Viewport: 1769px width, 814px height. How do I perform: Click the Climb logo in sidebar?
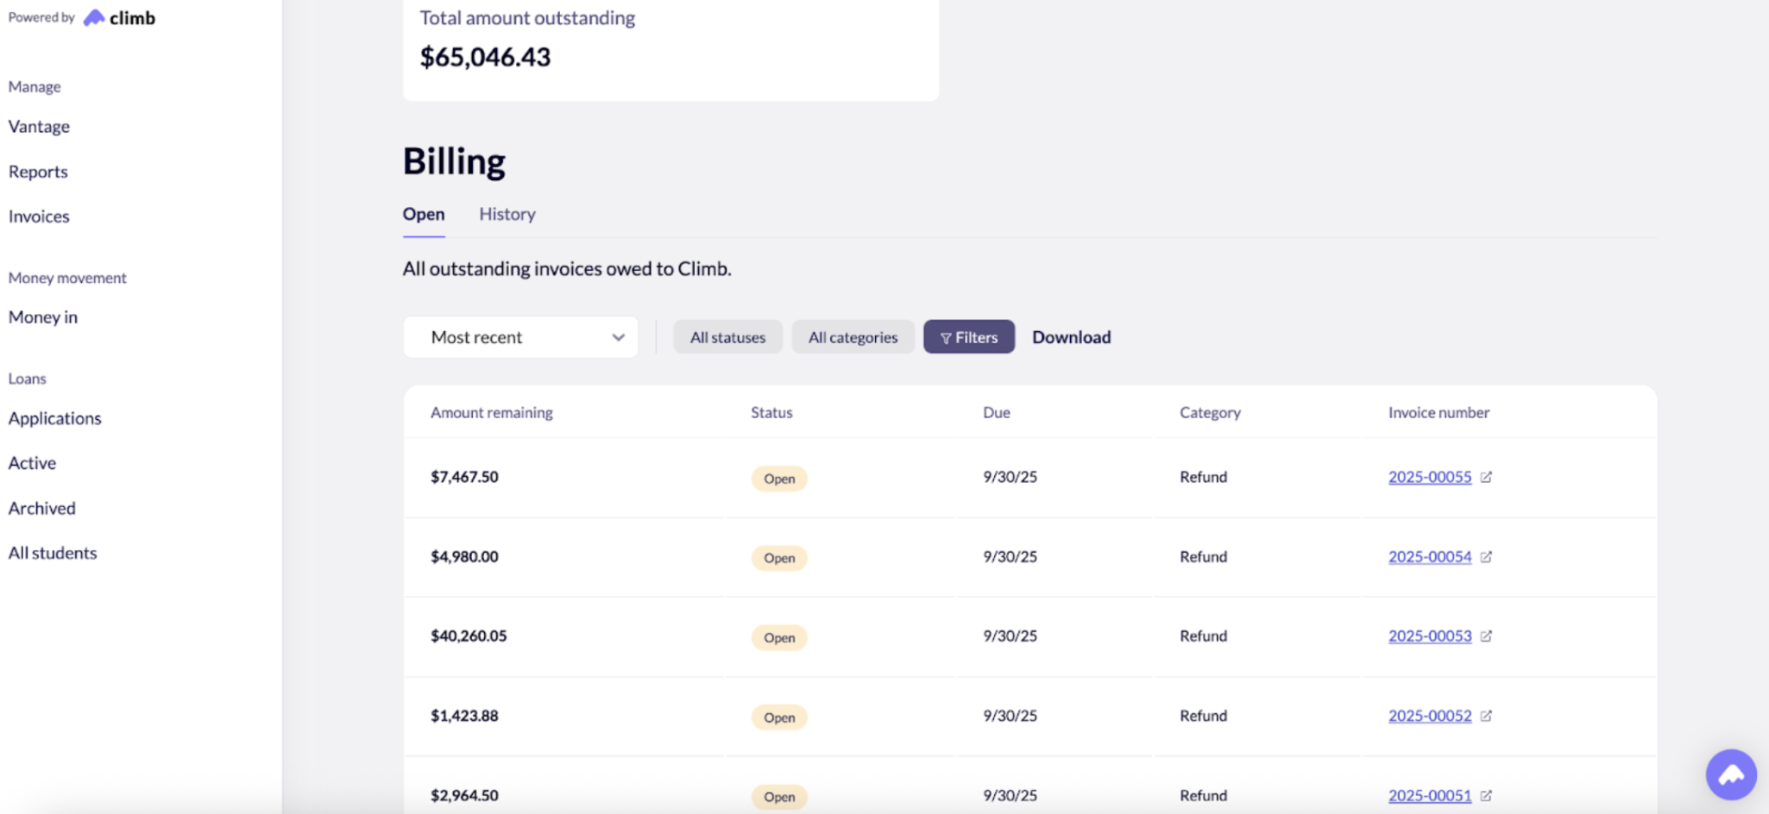pyautogui.click(x=119, y=18)
